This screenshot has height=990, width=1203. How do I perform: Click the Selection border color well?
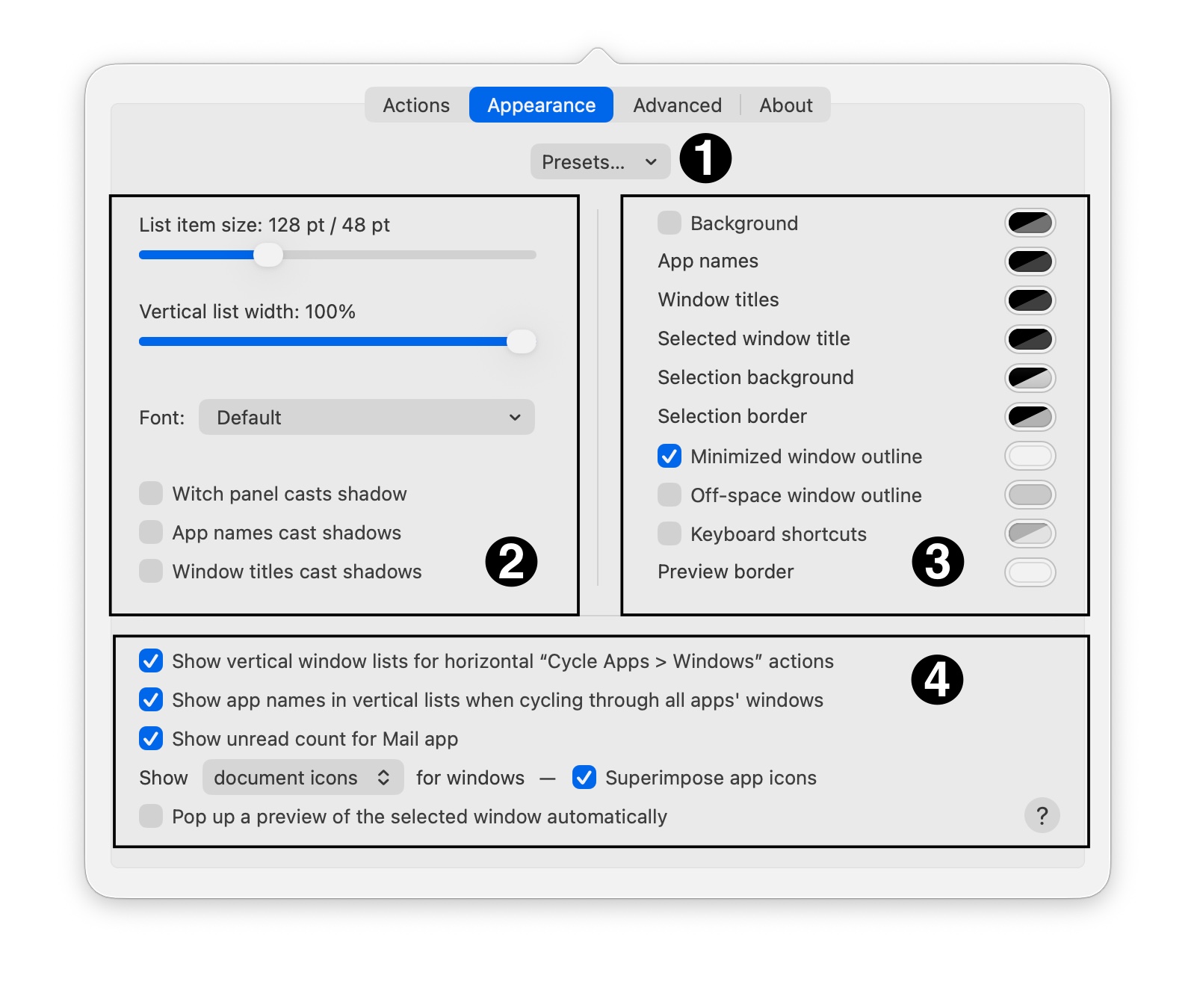coord(1030,417)
